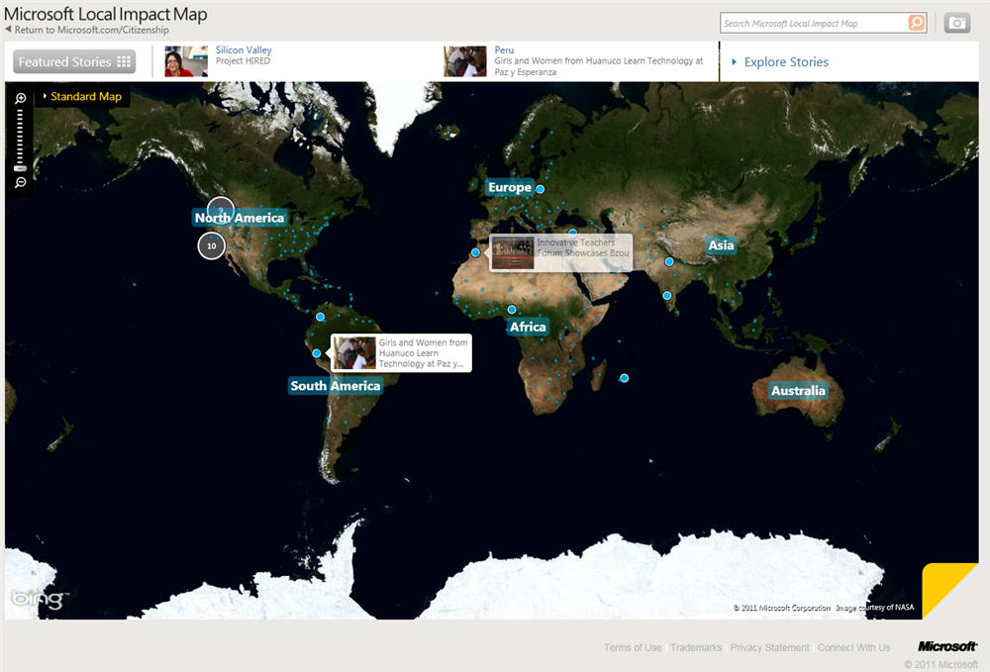Click the Innovative Teachers Forum Showcases Bzou text
This screenshot has height=672, width=990.
583,247
